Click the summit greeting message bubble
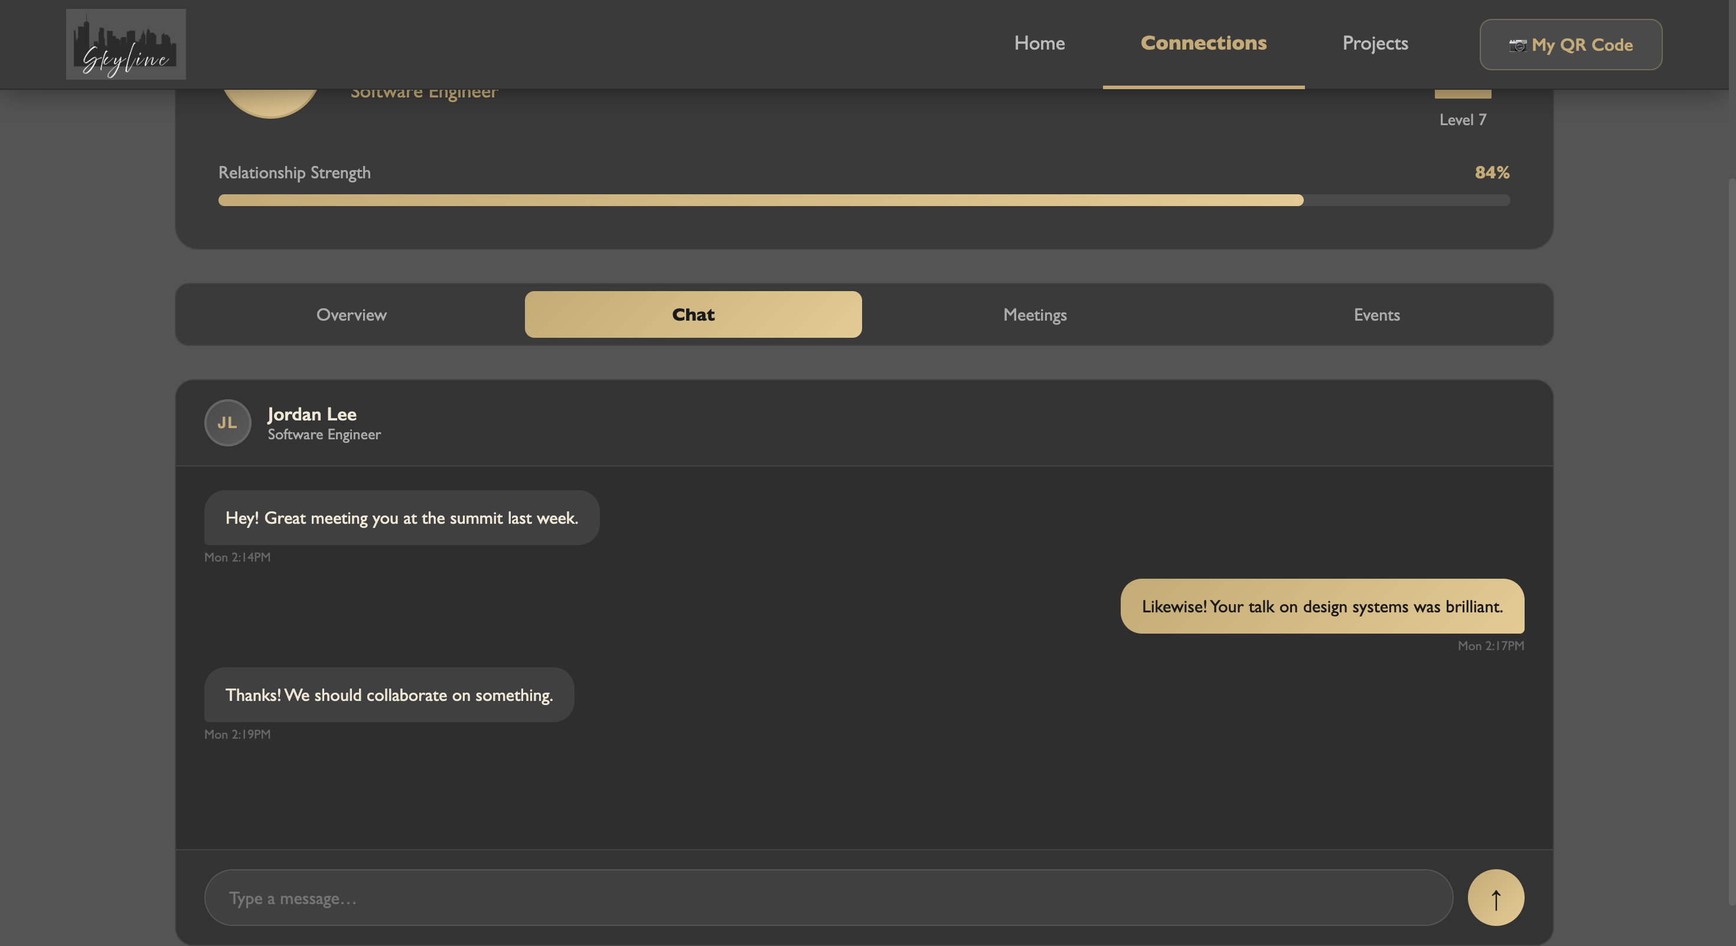This screenshot has width=1736, height=946. [402, 517]
